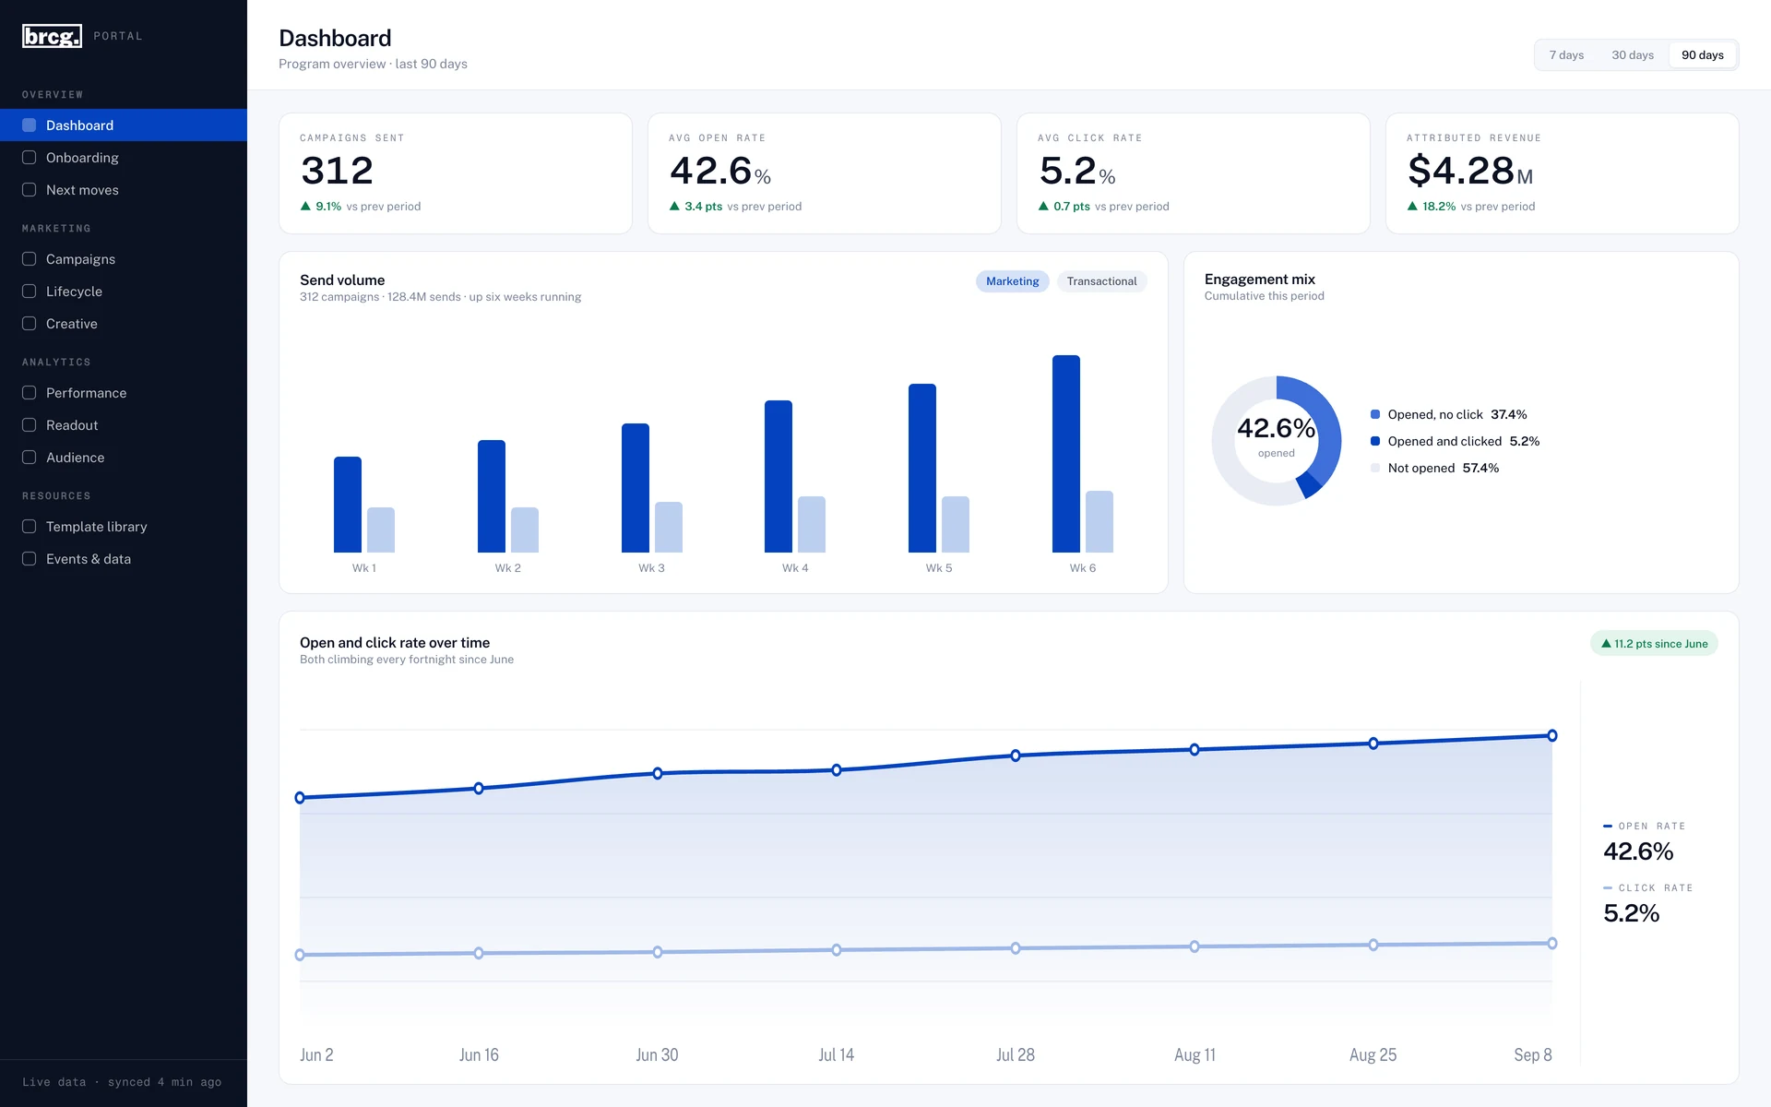The height and width of the screenshot is (1107, 1771).
Task: Click the Avg Open Rate value 42.6%
Action: point(720,171)
